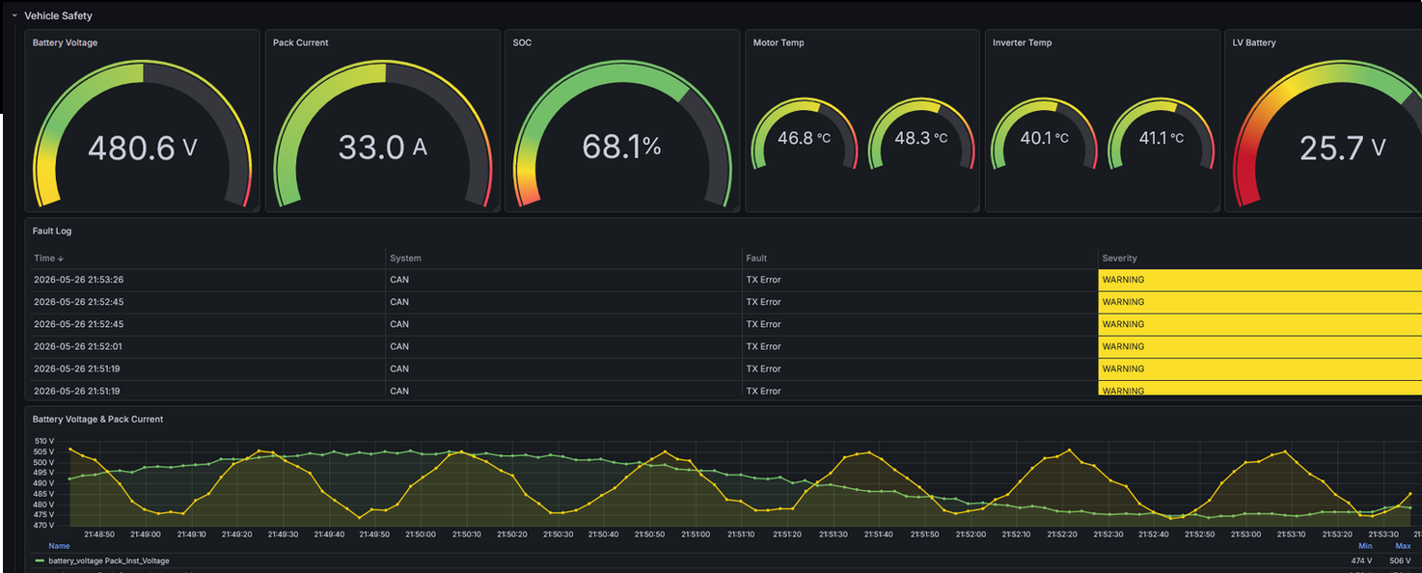Open Battery Voltage & Pack Current panel title
Viewport: 1422px width, 573px height.
(x=97, y=419)
